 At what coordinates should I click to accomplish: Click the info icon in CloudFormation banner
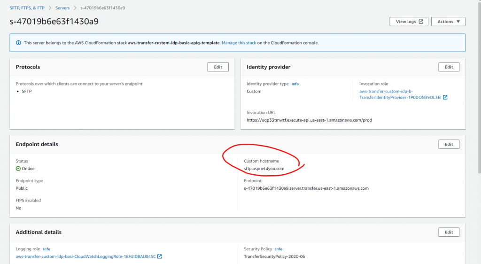click(x=18, y=43)
